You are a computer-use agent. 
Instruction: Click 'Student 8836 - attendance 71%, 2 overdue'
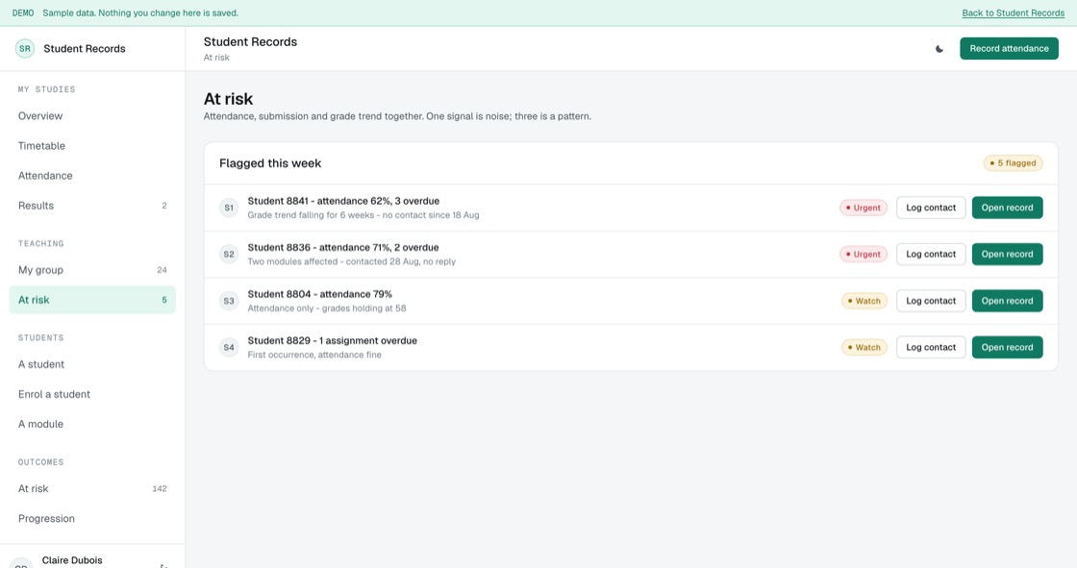point(342,247)
